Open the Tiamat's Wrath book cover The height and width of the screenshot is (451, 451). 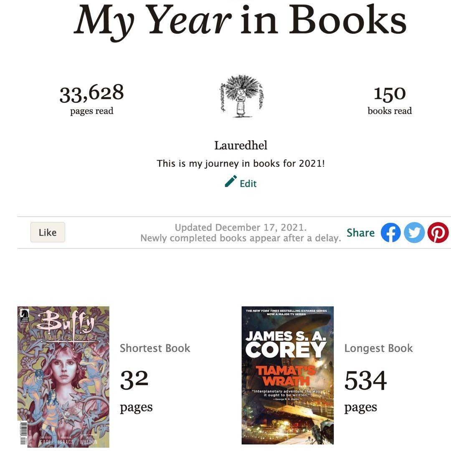click(287, 375)
